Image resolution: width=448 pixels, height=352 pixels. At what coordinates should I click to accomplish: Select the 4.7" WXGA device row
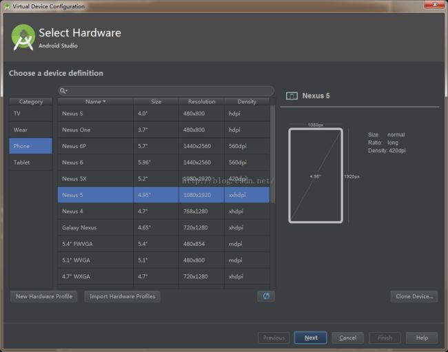click(x=163, y=276)
